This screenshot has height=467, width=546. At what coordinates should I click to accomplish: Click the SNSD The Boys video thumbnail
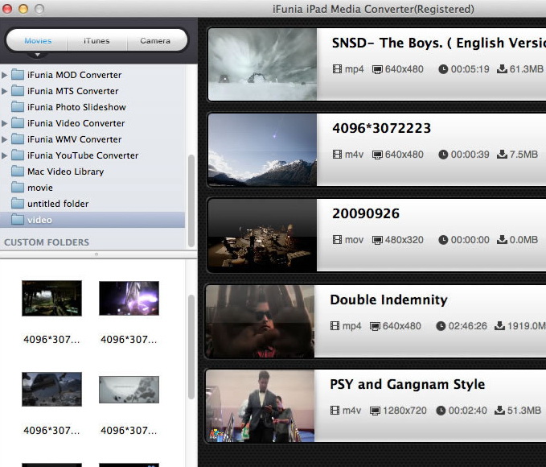(263, 64)
